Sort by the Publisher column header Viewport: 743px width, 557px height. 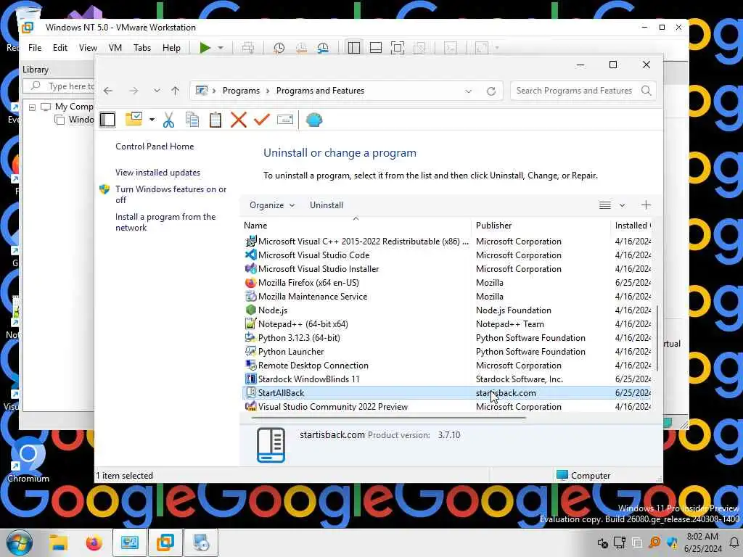click(541, 226)
